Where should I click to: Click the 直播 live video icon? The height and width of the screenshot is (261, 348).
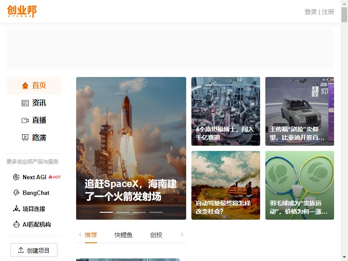point(25,120)
